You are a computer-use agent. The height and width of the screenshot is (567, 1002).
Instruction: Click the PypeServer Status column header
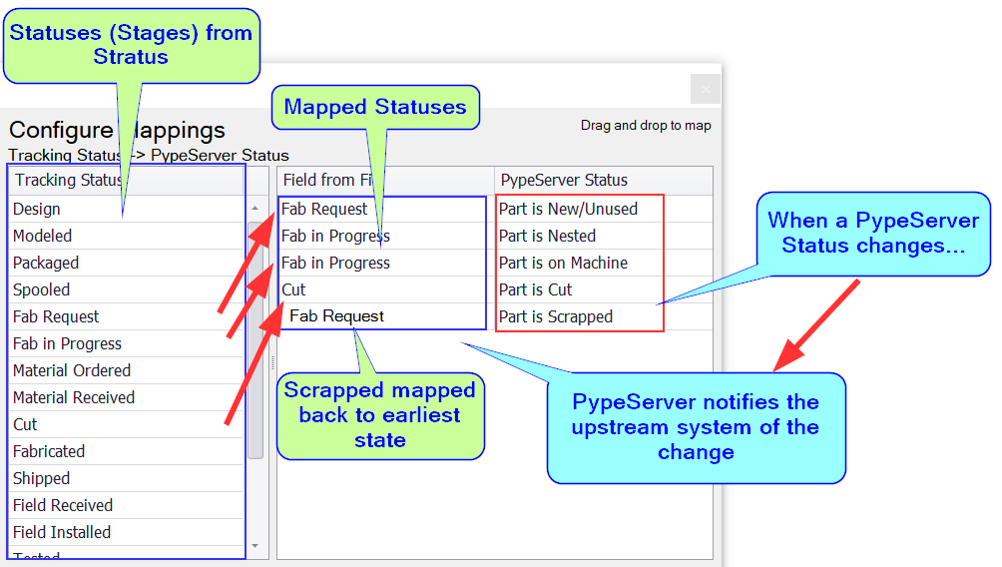(x=604, y=181)
